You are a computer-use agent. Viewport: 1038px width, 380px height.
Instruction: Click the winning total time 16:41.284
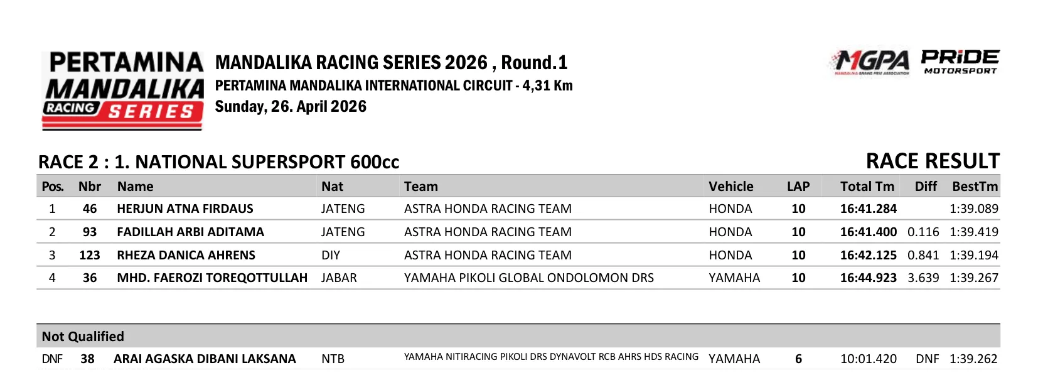(868, 209)
